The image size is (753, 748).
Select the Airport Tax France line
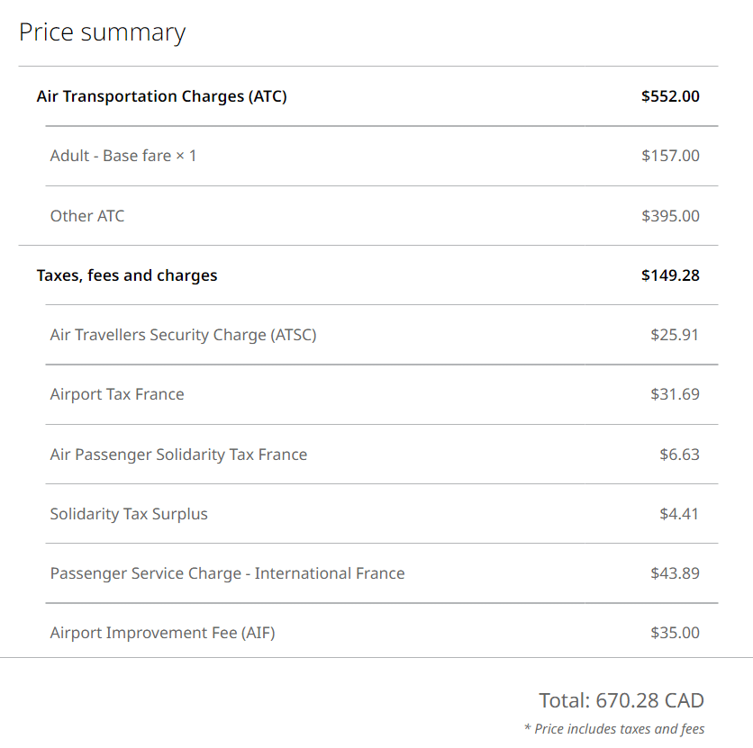tap(117, 394)
